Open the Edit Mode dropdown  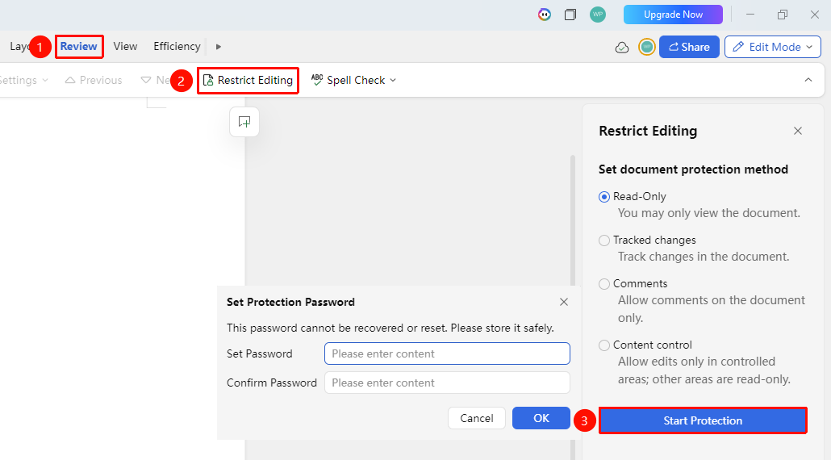pos(773,47)
